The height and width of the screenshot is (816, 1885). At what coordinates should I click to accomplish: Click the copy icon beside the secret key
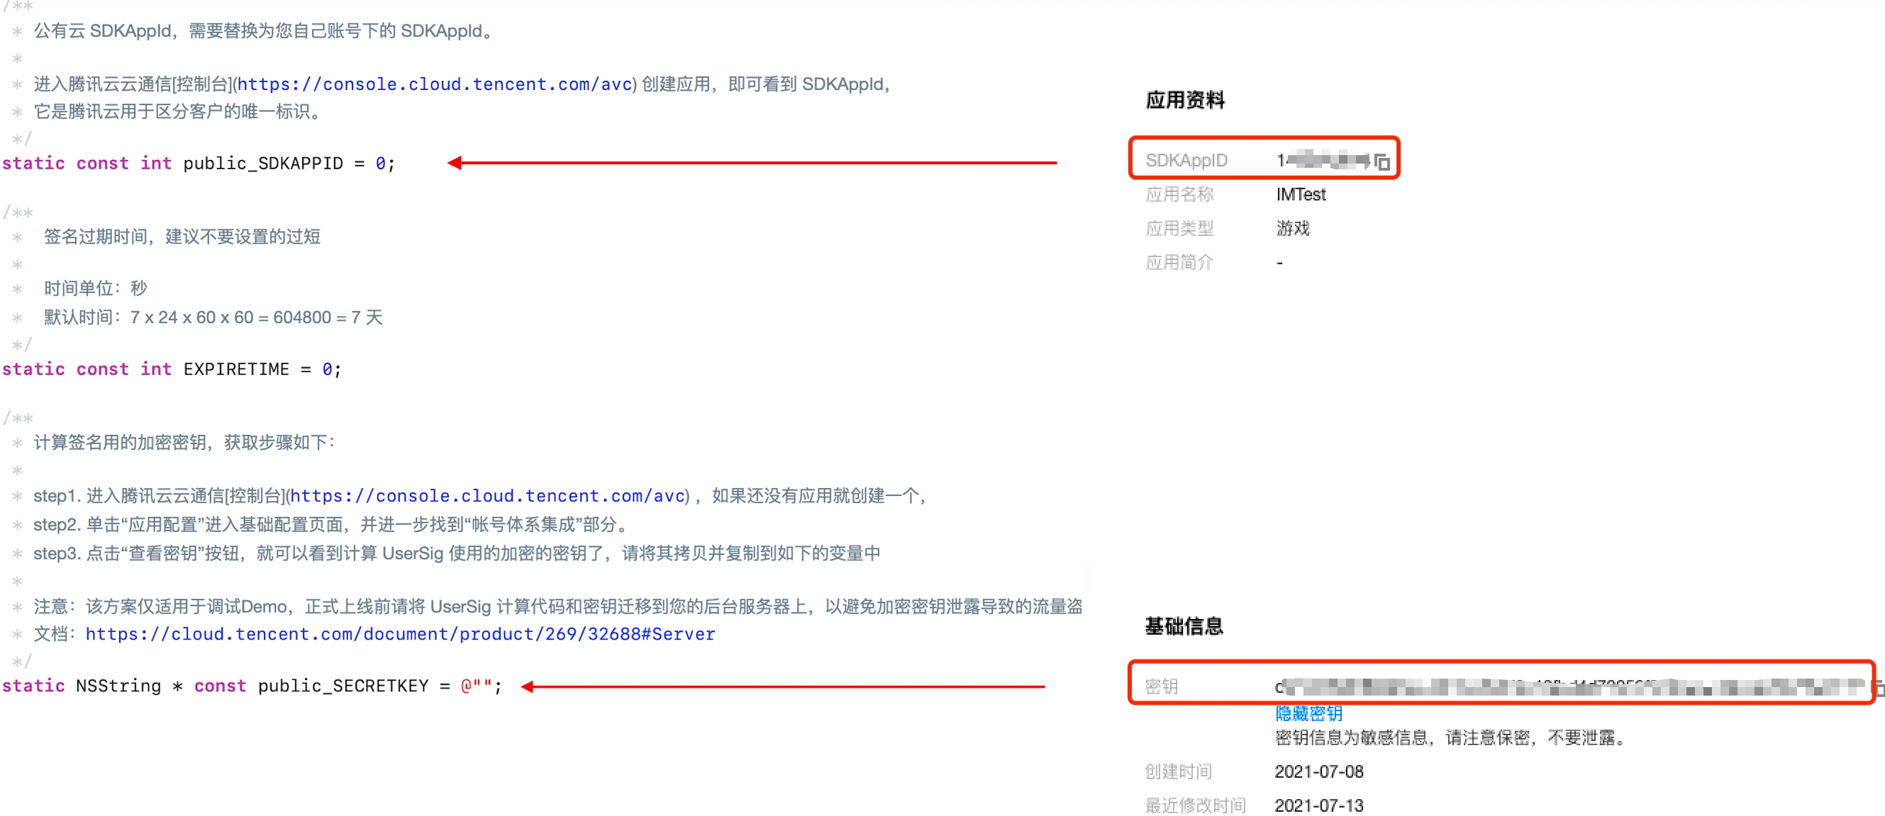(x=1879, y=687)
